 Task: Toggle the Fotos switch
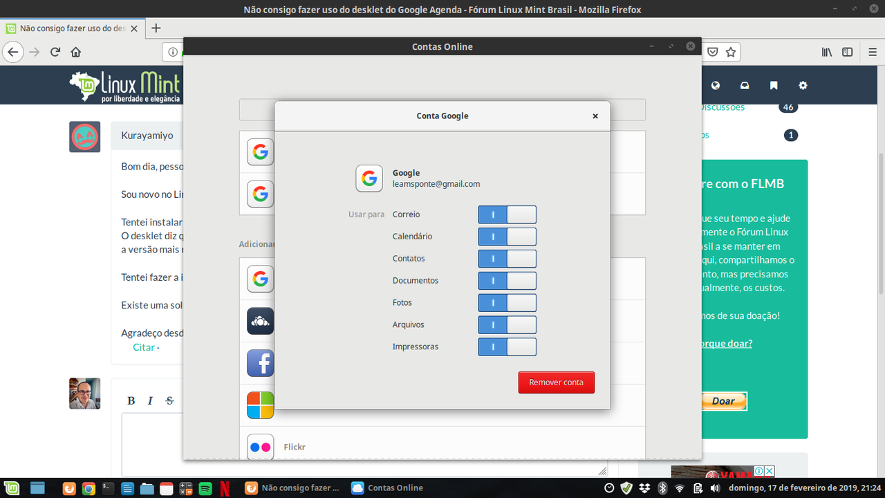pos(507,303)
